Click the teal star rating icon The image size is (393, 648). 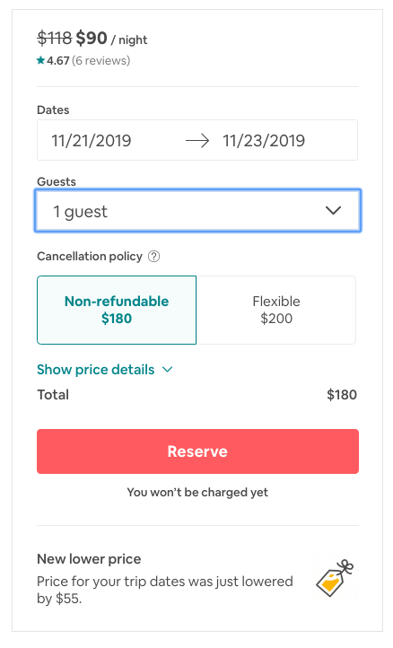(x=40, y=61)
